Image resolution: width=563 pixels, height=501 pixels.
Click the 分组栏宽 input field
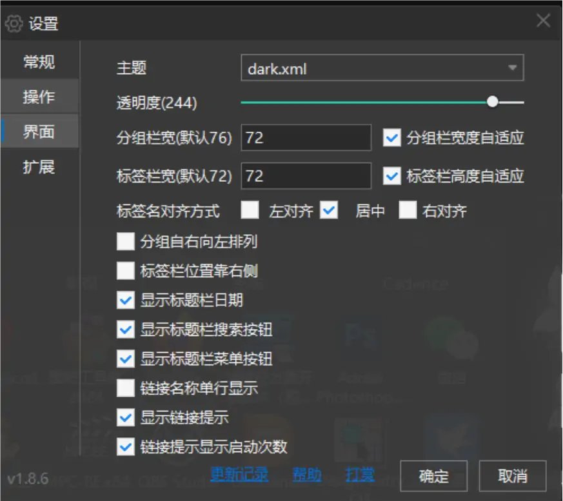pos(306,137)
